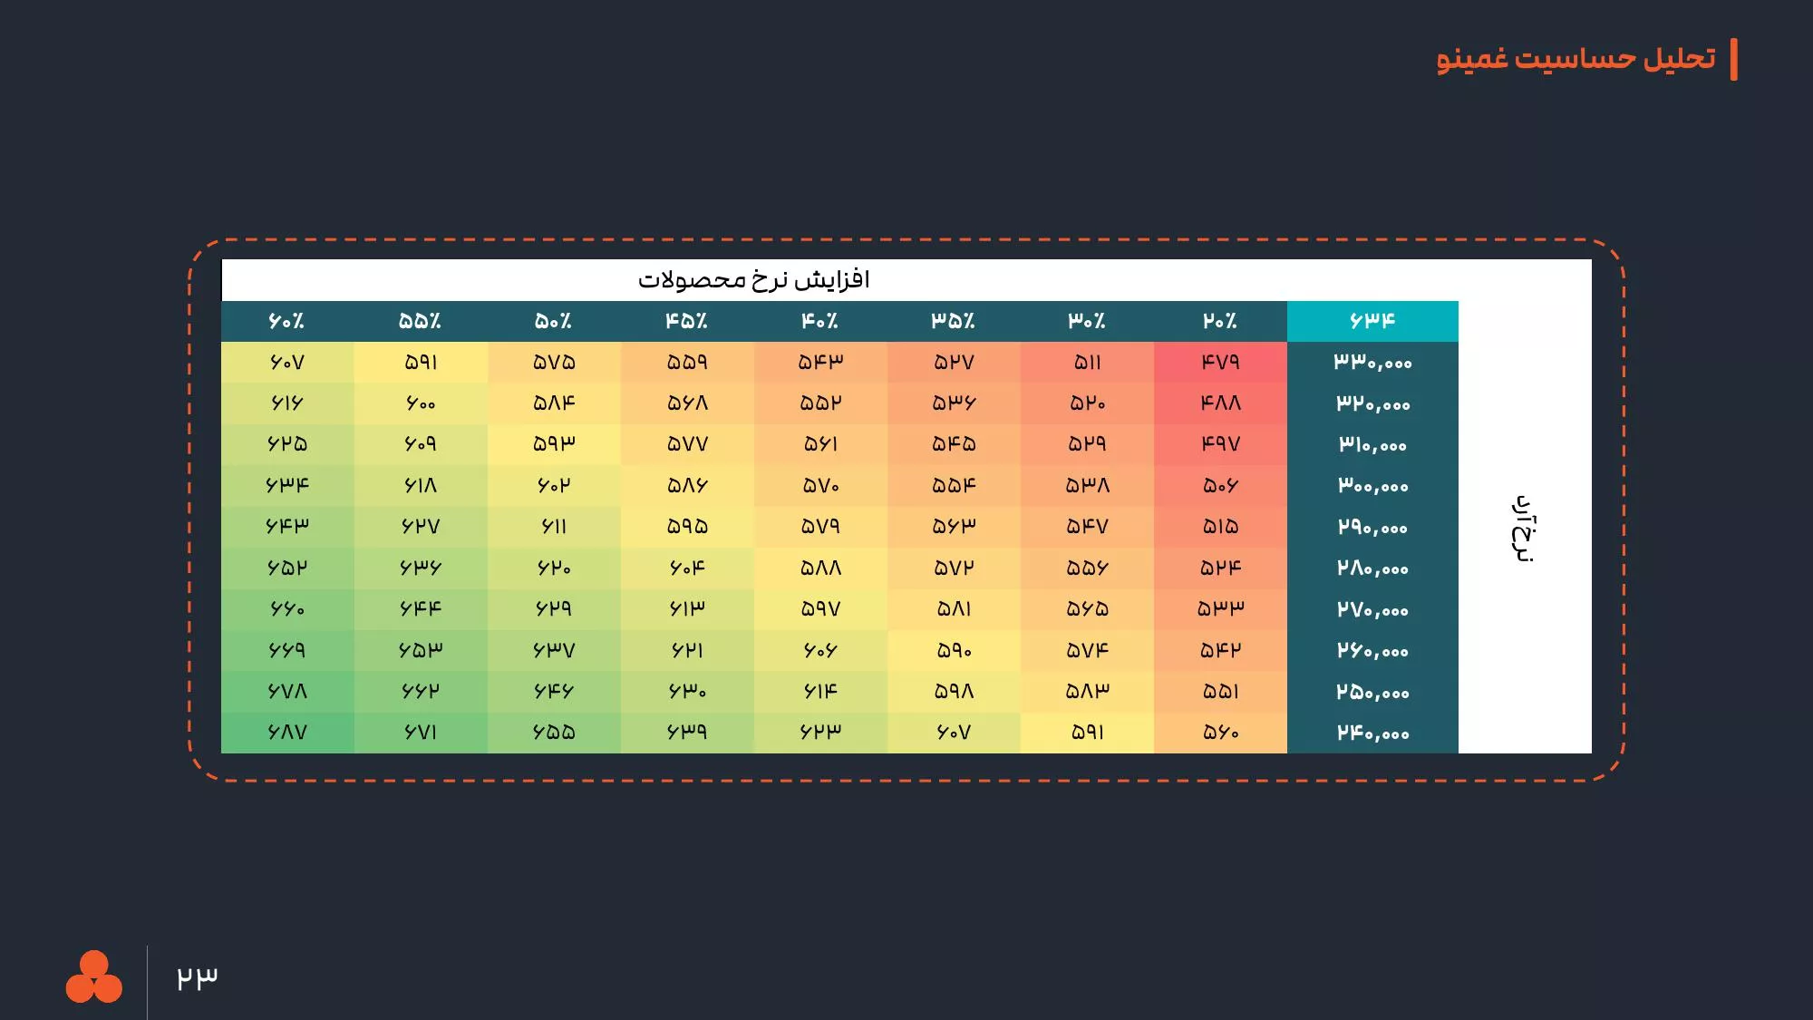Screen dimensions: 1813x1020
Task: Click the slide title تحلیل حساسیت غمینو
Action: pyautogui.click(x=1575, y=59)
